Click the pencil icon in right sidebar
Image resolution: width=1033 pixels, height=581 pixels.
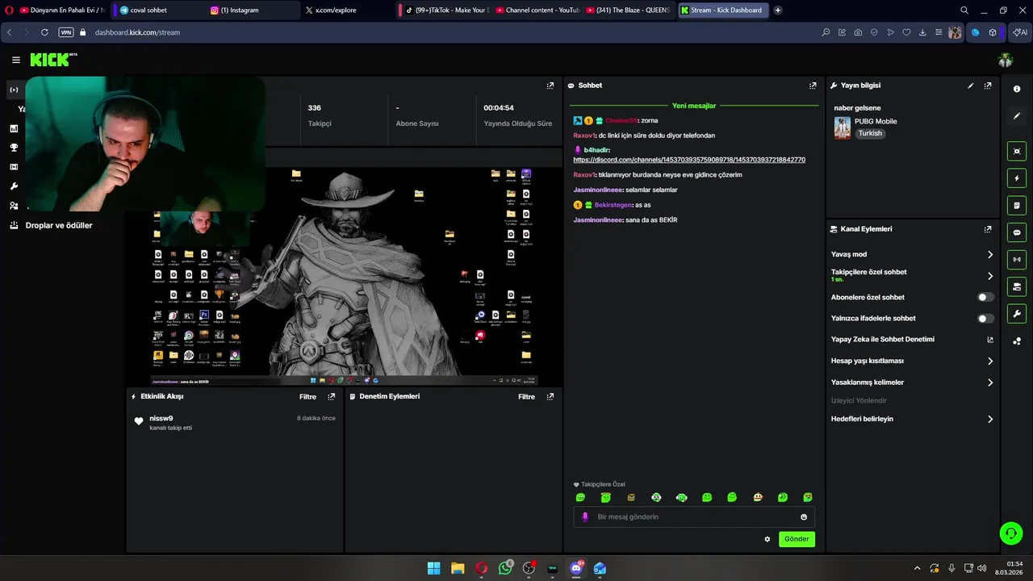[x=1017, y=116]
